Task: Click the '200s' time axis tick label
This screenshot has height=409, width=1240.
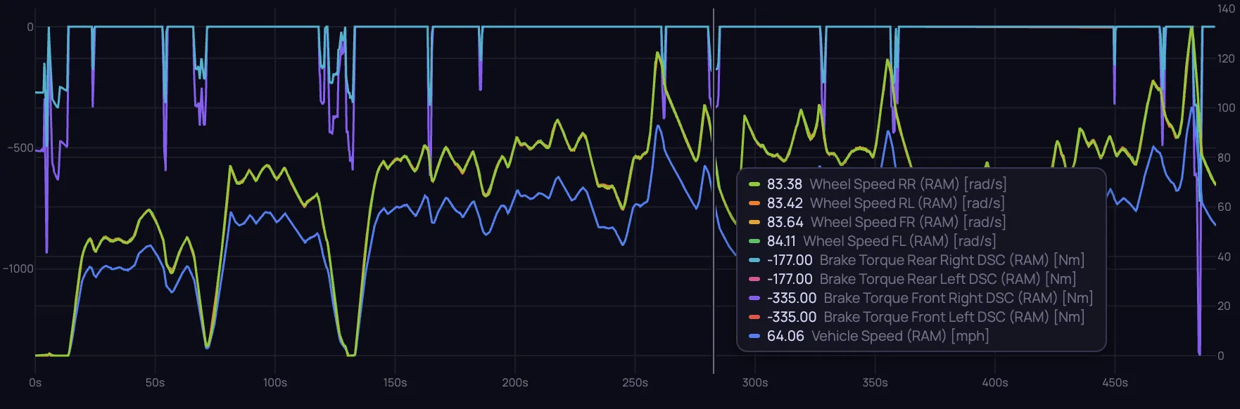Action: (x=515, y=383)
